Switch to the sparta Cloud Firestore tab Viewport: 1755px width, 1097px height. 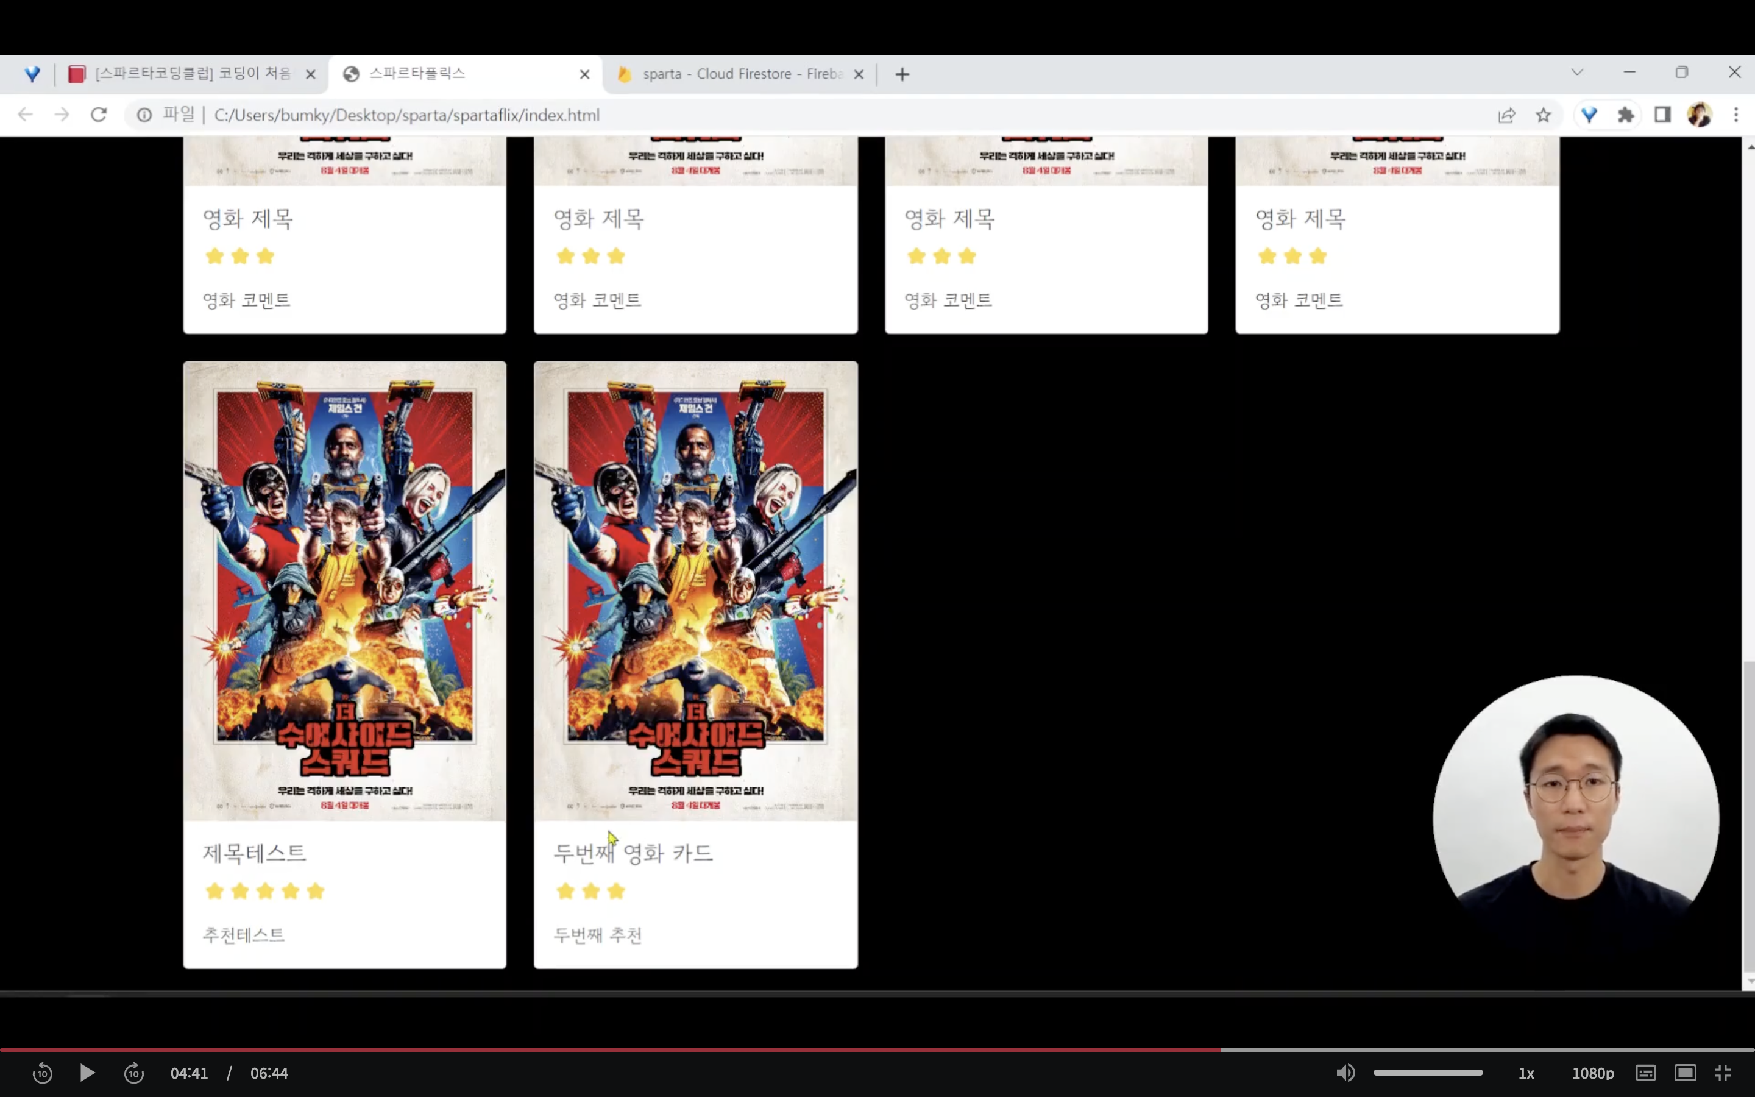[741, 74]
